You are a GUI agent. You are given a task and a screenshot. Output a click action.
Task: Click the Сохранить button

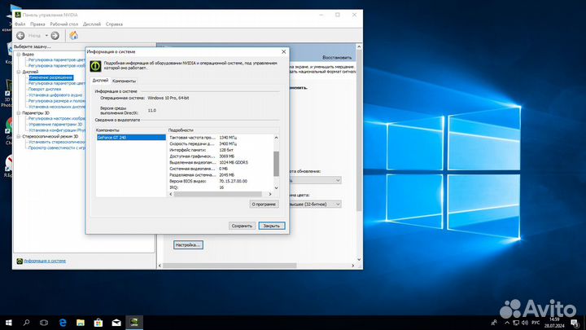pyautogui.click(x=242, y=226)
